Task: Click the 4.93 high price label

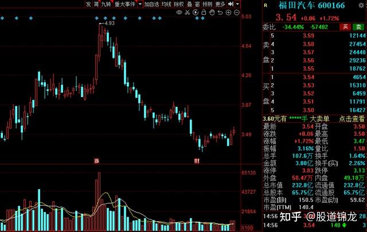Action: [110, 23]
